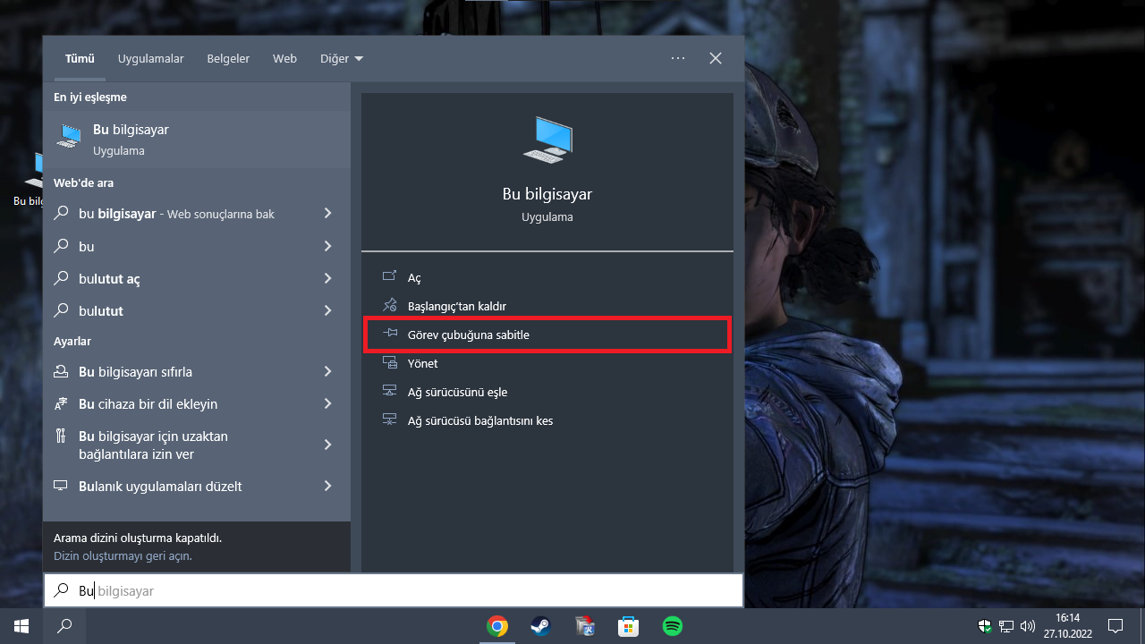Switch to the Tümü tab

point(80,59)
